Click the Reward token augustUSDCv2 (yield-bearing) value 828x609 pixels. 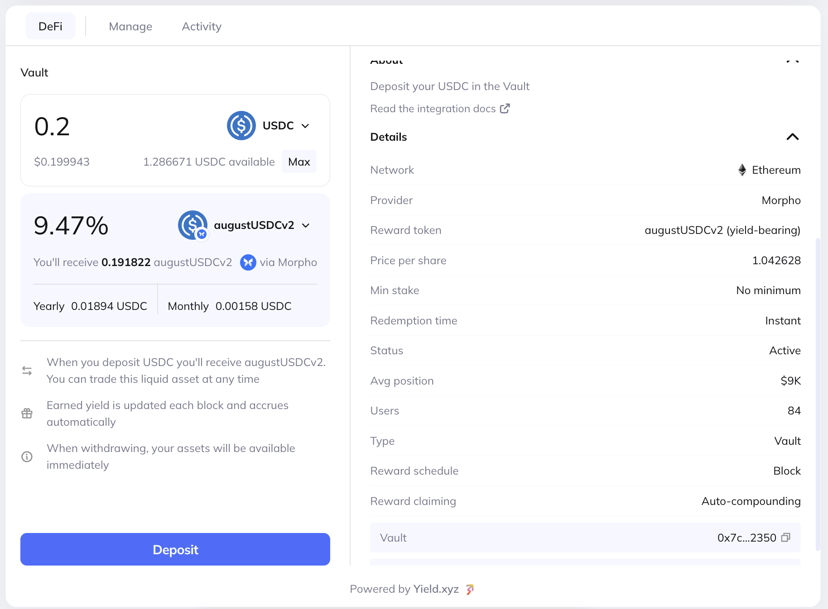click(x=722, y=230)
